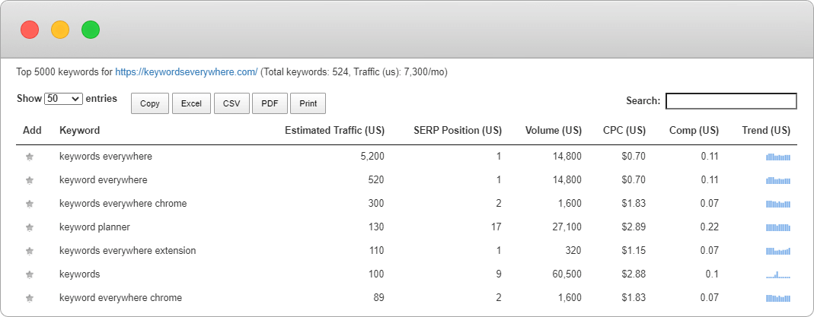Image resolution: width=814 pixels, height=317 pixels.
Task: Click the star next to 'keyword everywhere'
Action: tap(30, 180)
